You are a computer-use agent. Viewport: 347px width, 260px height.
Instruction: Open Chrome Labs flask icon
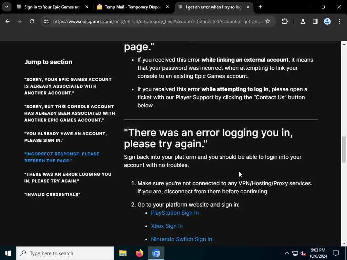[x=303, y=21]
